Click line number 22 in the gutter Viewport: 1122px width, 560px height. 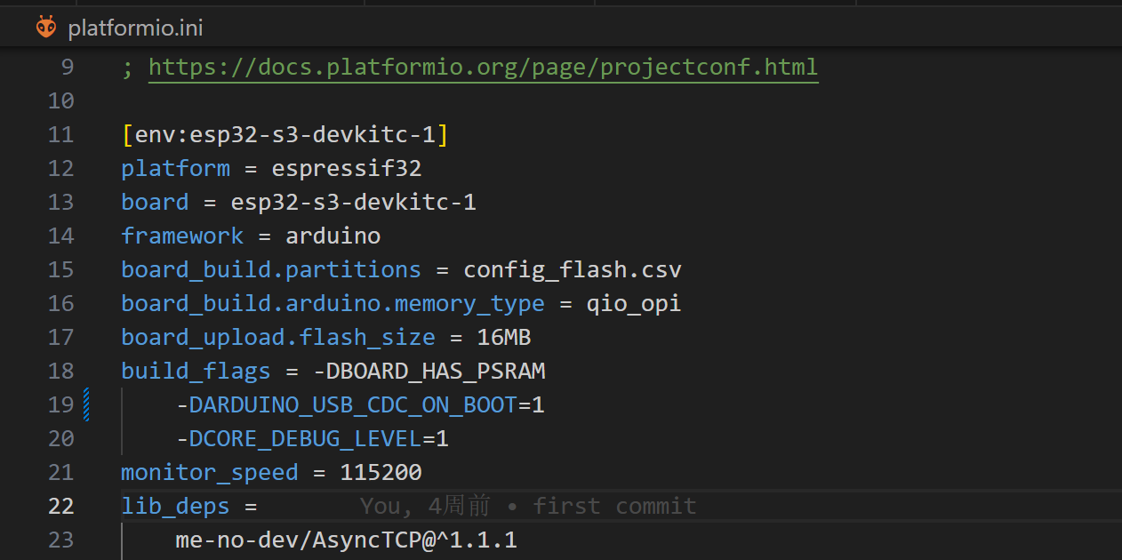(x=60, y=506)
